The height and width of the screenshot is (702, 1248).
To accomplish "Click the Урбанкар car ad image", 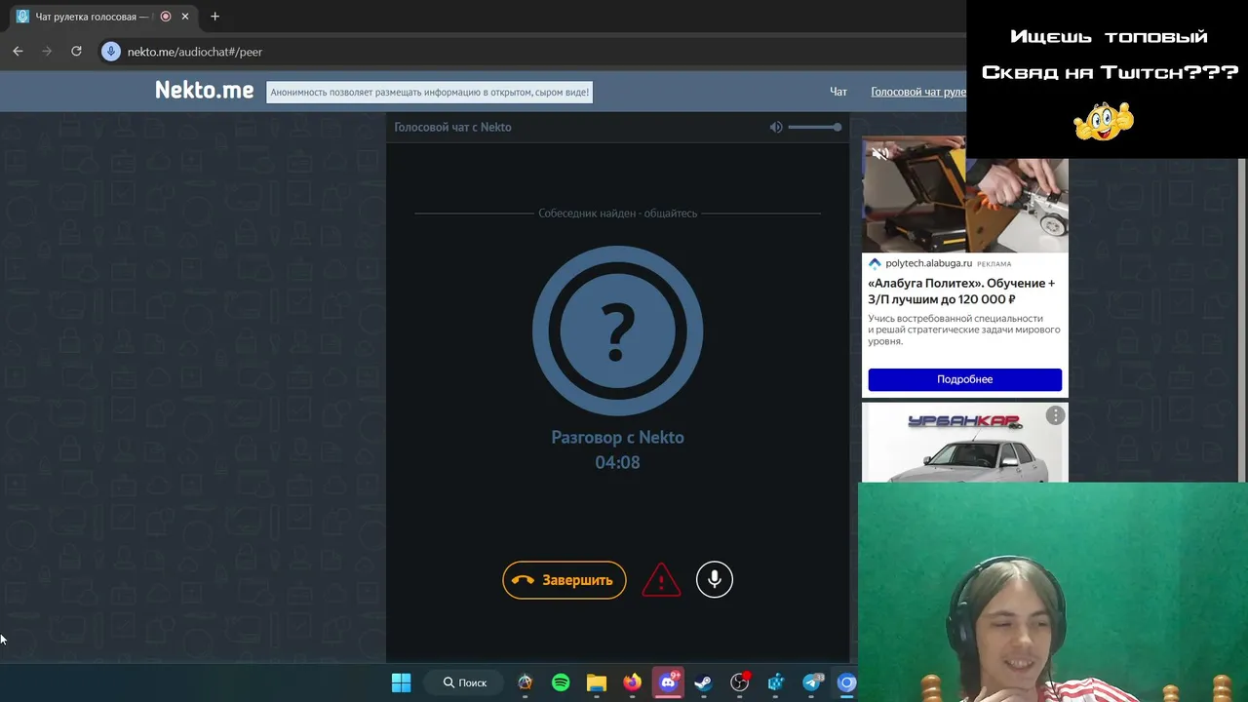I will click(x=964, y=443).
